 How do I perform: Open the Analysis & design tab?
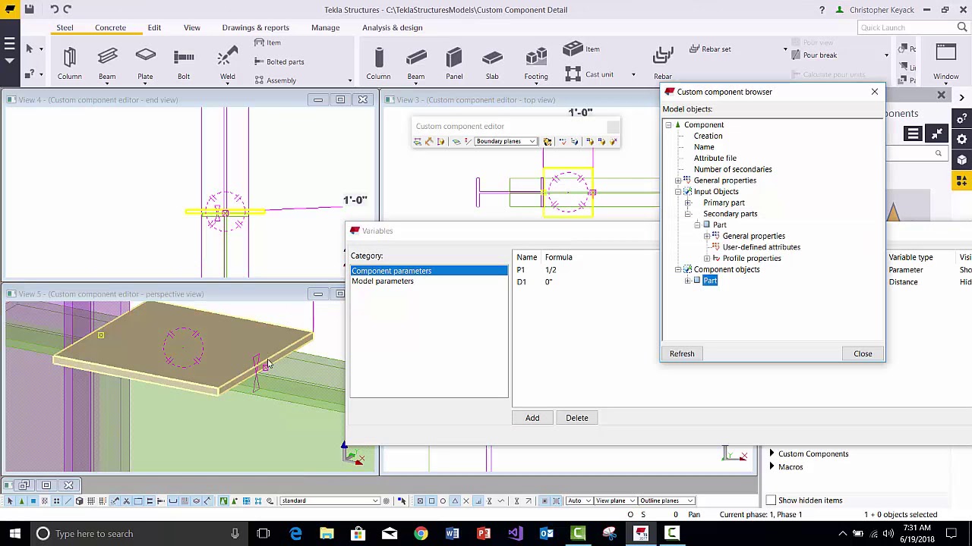click(392, 27)
